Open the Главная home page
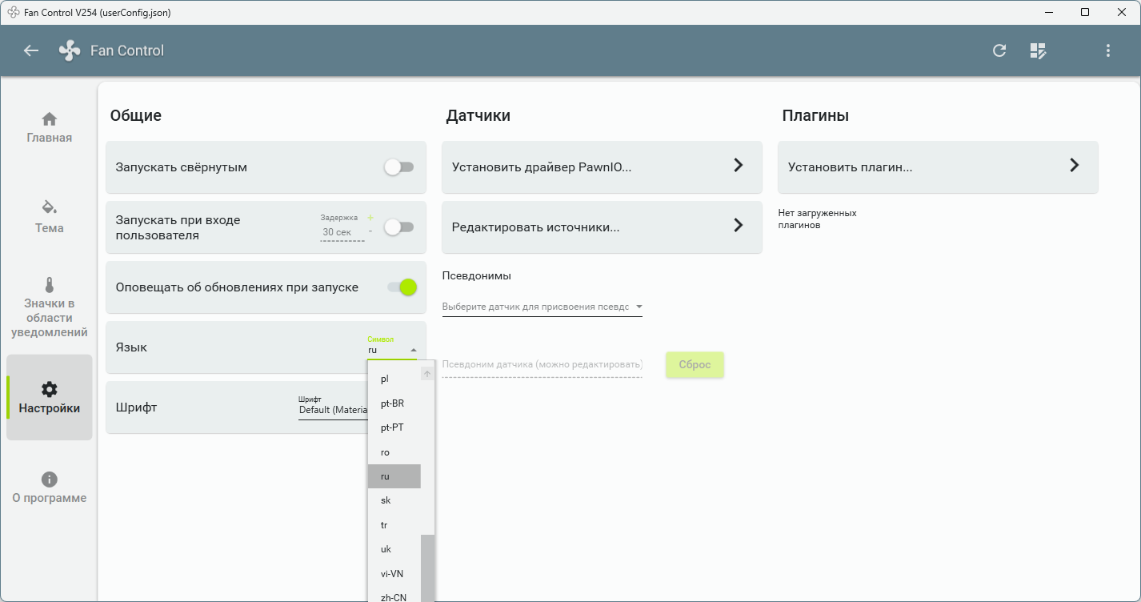The height and width of the screenshot is (602, 1141). [x=50, y=128]
